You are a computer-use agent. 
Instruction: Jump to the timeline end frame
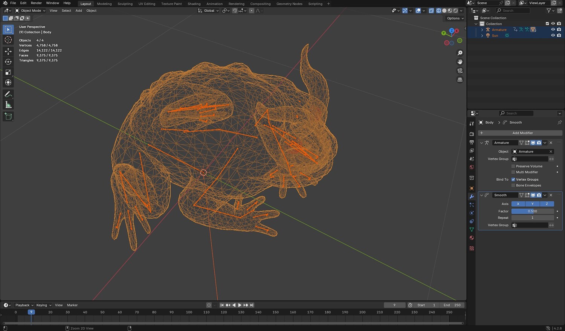click(x=252, y=305)
